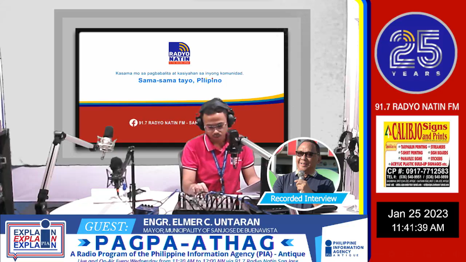Click 'SIGN BOARDS' in the ad
The image size is (466, 262).
pos(439,153)
